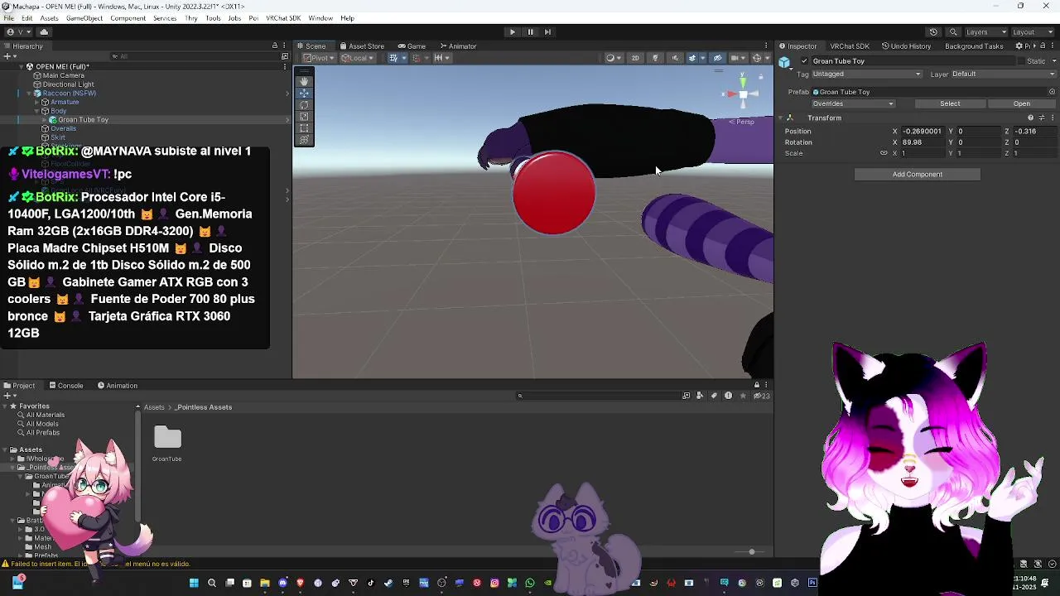Image resolution: width=1060 pixels, height=596 pixels.
Task: Toggle constrained proportions scale link icon
Action: pyautogui.click(x=884, y=153)
